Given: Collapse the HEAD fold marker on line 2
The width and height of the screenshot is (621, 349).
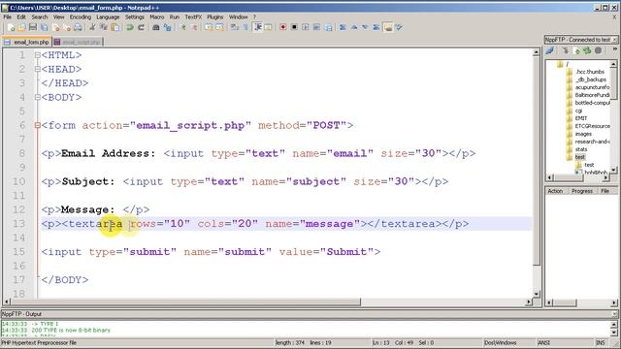Looking at the screenshot, I should (37, 69).
